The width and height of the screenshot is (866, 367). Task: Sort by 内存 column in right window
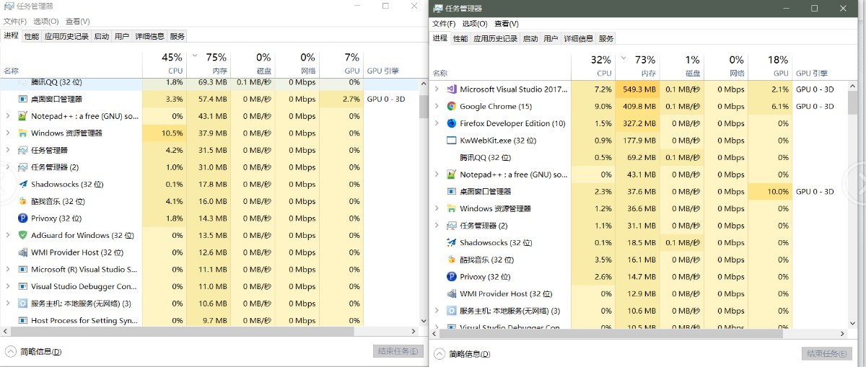(637, 65)
